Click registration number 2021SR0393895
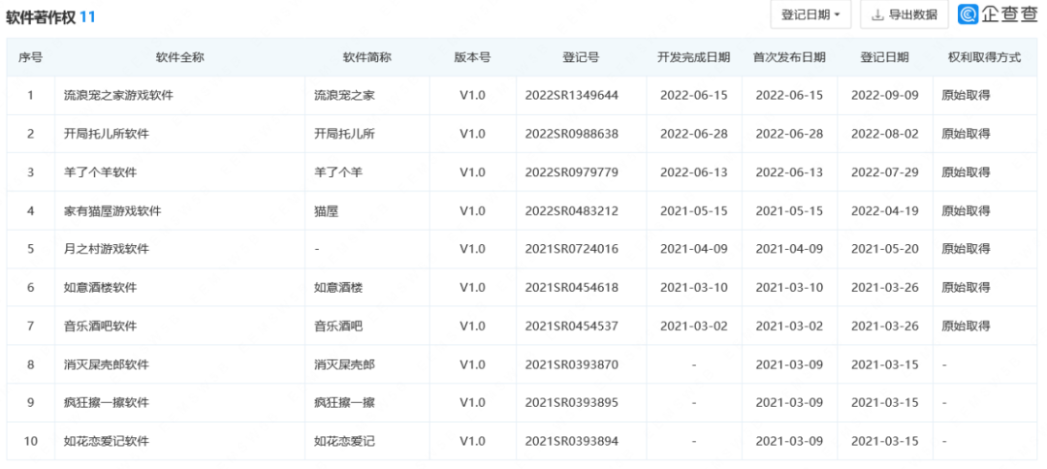 pos(572,403)
